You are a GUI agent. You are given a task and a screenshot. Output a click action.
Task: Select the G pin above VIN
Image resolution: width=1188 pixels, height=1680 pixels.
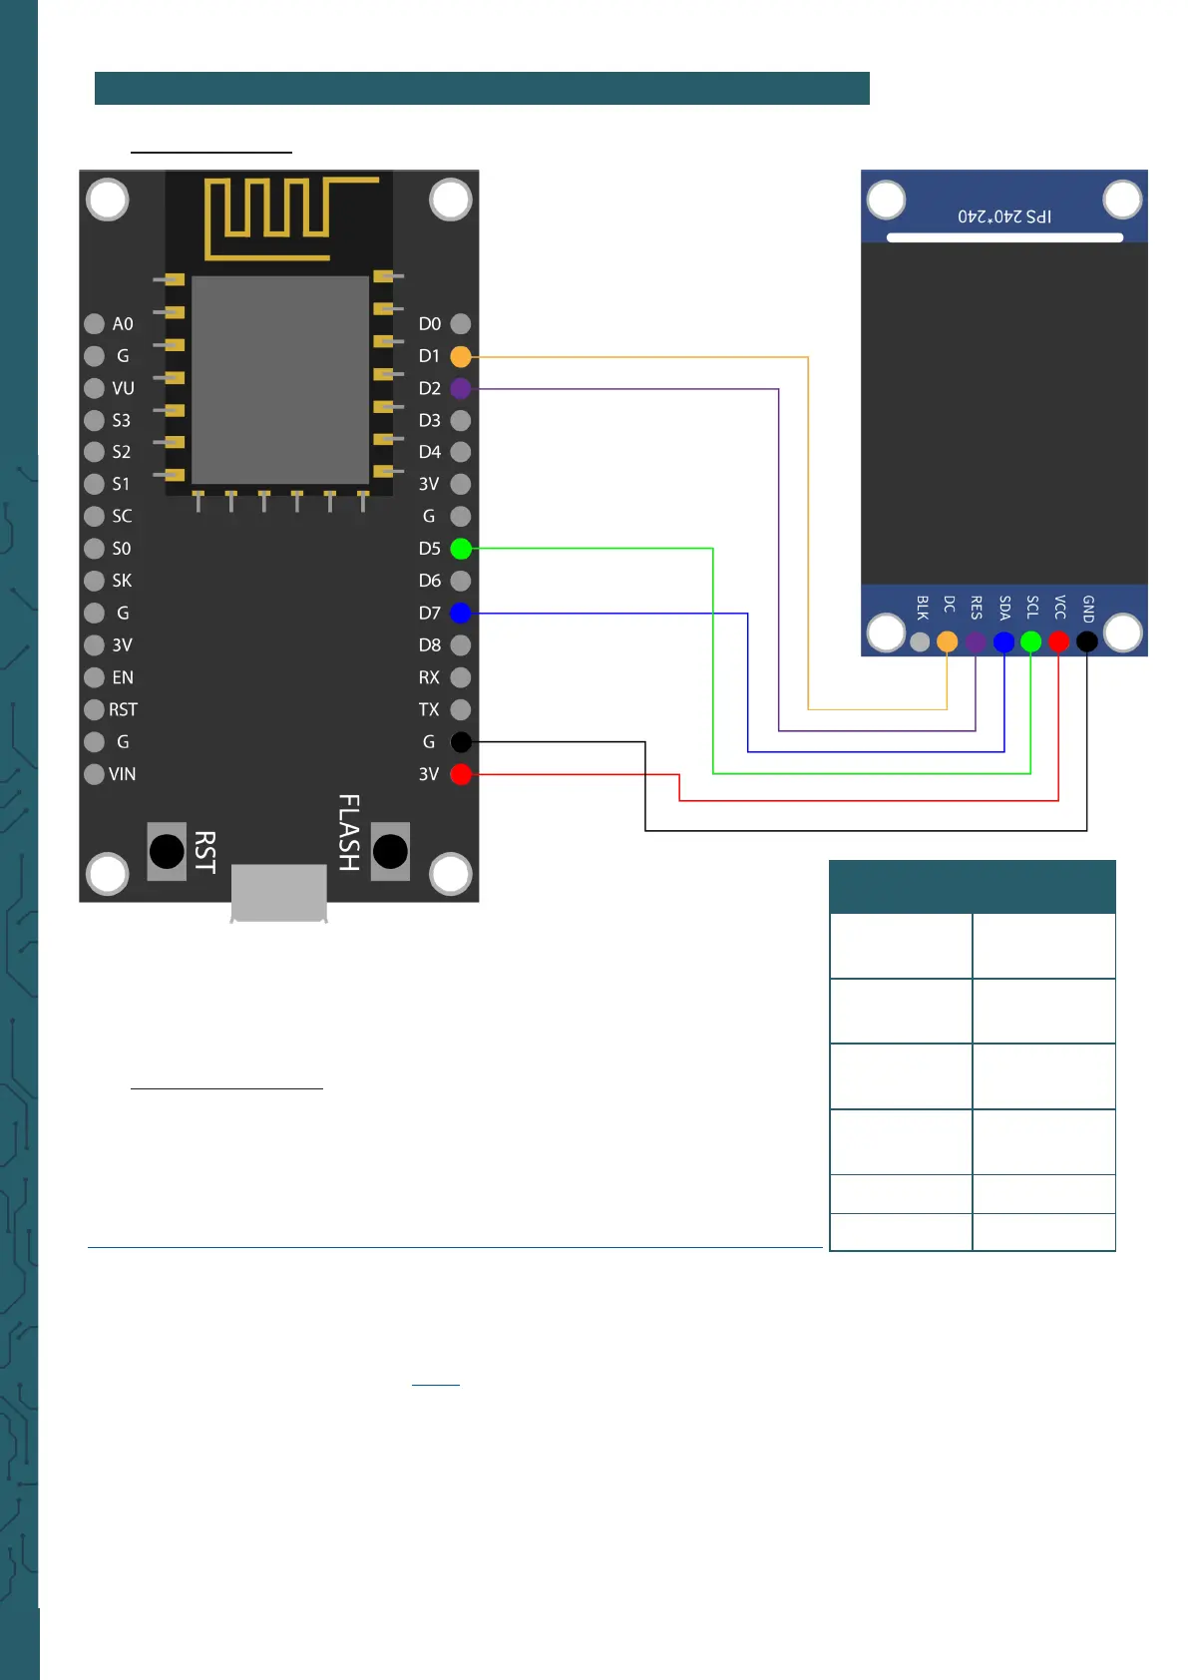(x=95, y=742)
